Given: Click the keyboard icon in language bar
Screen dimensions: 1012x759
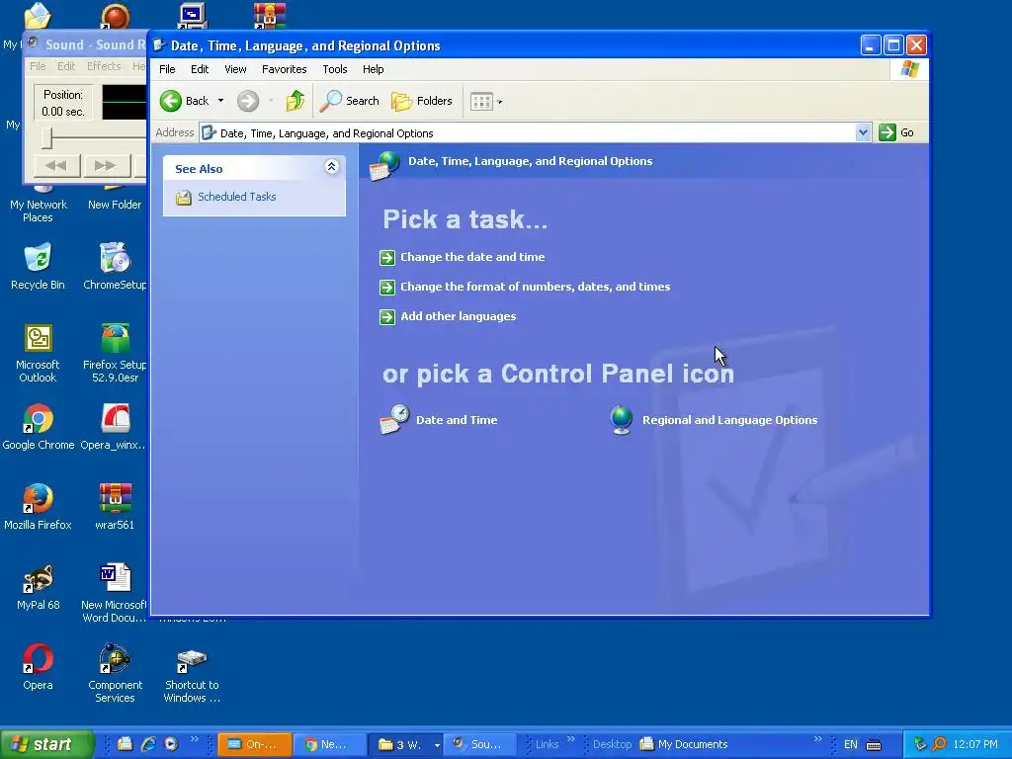Looking at the screenshot, I should tap(874, 745).
